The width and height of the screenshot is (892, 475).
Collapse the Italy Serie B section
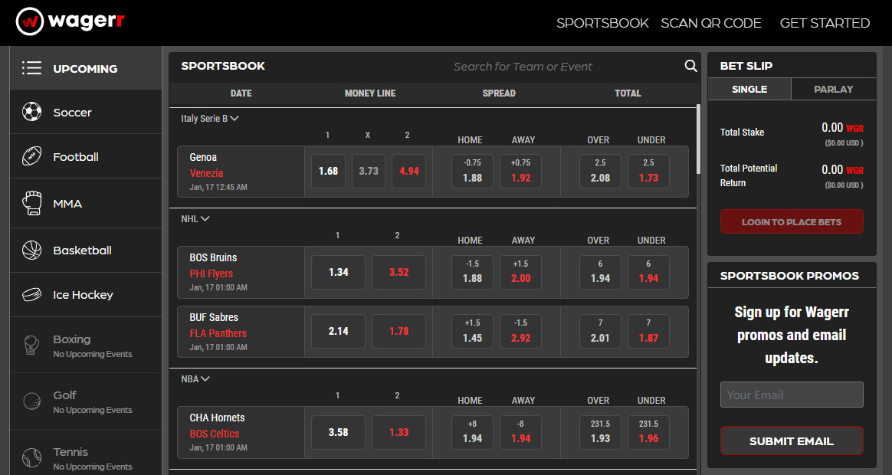click(x=234, y=119)
